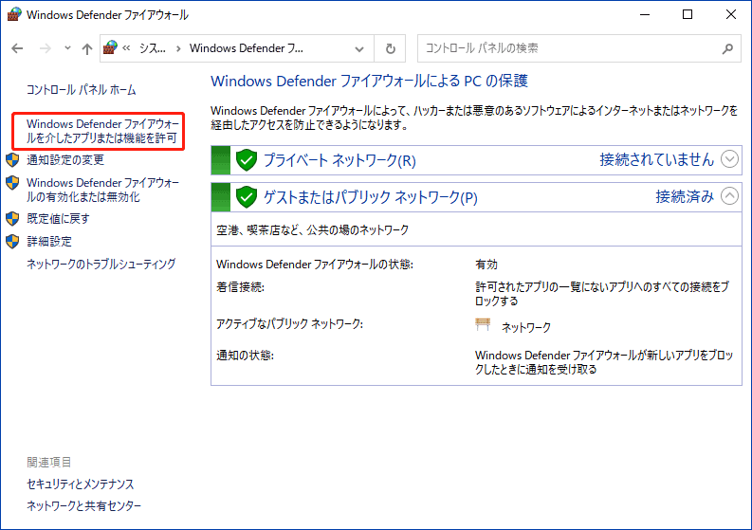The image size is (752, 530).
Task: Click shield icon beside 有効化または無効化
Action: pyautogui.click(x=12, y=183)
